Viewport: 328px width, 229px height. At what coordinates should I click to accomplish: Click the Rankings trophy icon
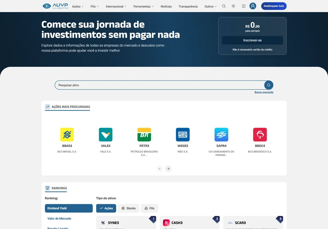(x=48, y=188)
